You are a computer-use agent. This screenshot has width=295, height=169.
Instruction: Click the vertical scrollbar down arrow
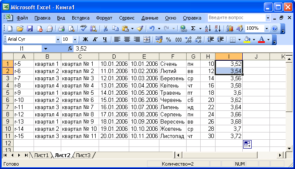pyautogui.click(x=289, y=149)
